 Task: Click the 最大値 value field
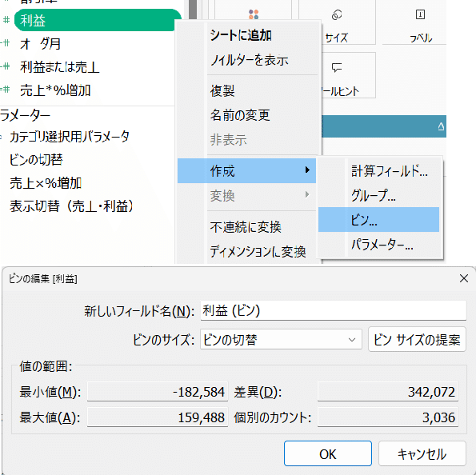(x=158, y=417)
